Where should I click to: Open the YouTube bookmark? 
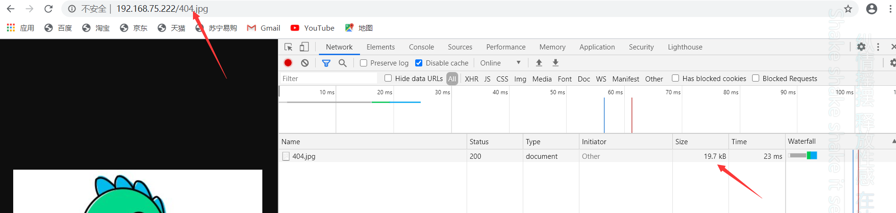coord(312,28)
